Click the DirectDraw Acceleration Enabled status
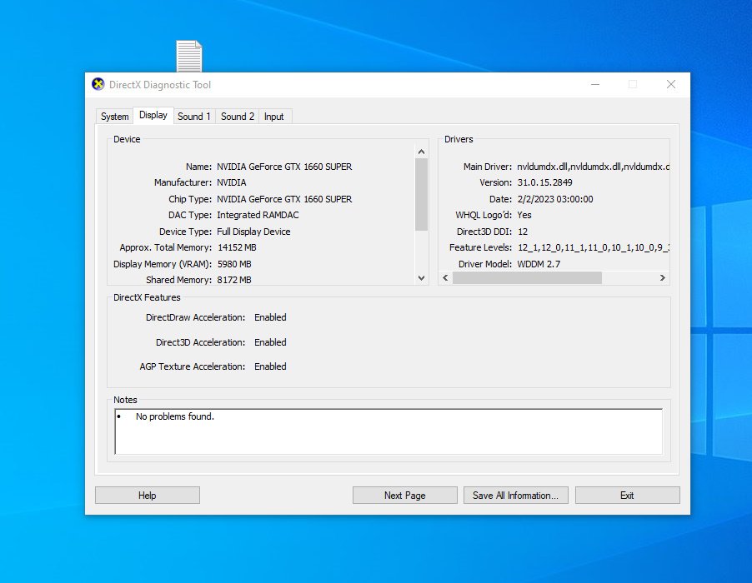Viewport: 752px width, 583px height. click(x=270, y=317)
